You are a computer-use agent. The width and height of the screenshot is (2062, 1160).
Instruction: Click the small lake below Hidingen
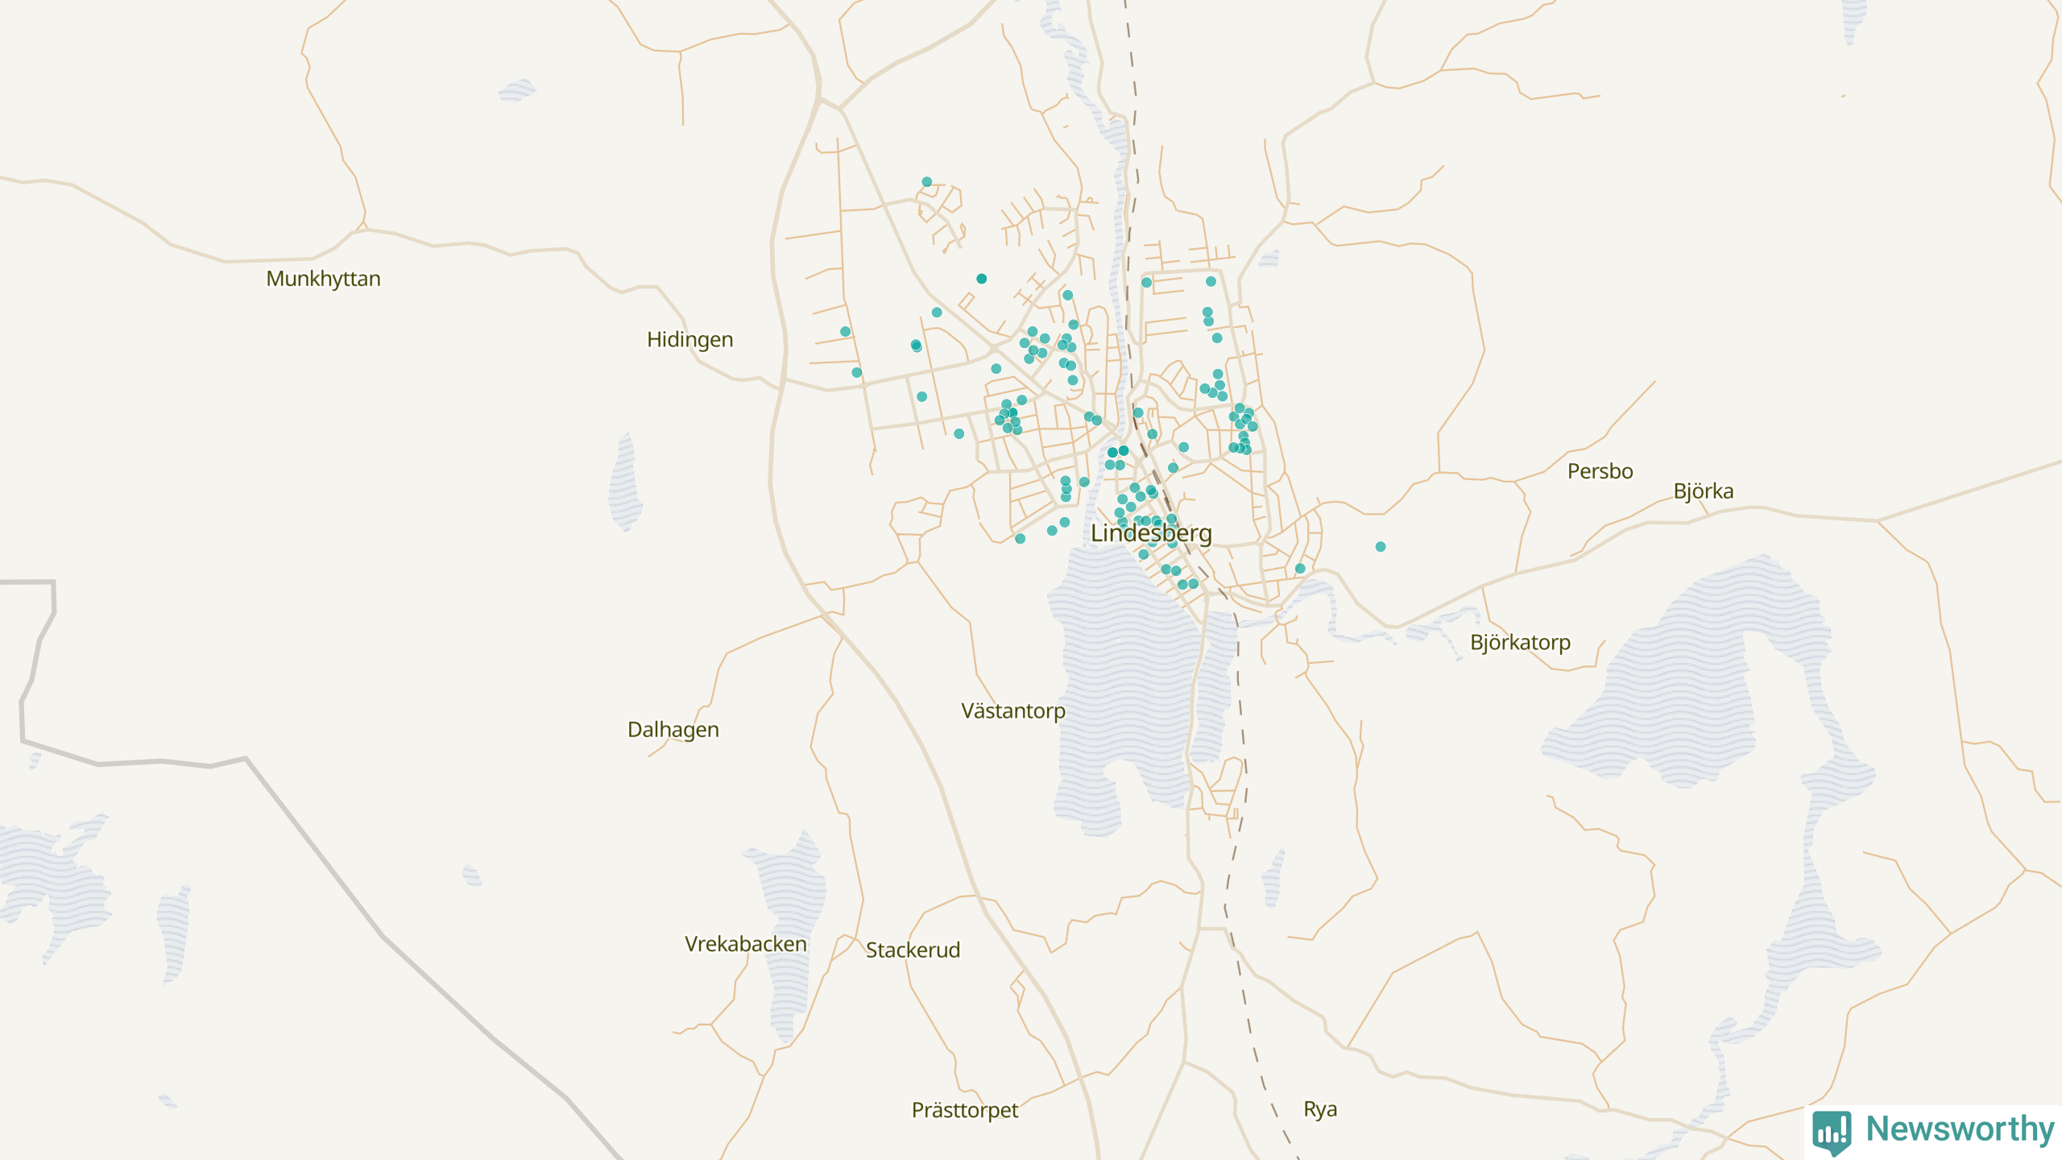pyautogui.click(x=624, y=483)
